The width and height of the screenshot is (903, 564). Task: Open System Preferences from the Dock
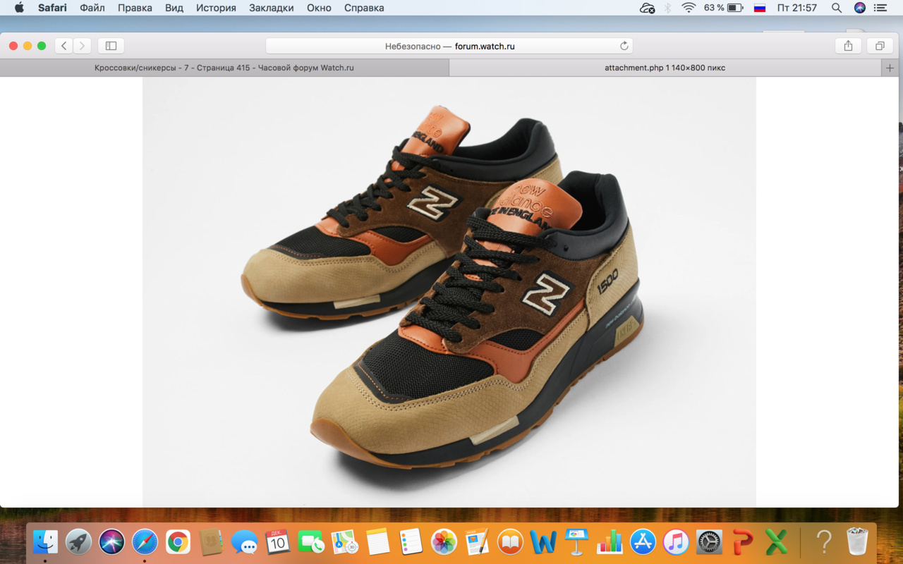[x=709, y=542]
